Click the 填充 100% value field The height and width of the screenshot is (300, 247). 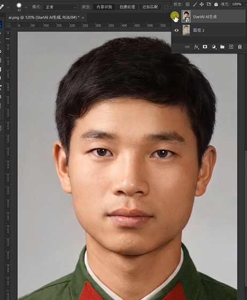(237, 4)
